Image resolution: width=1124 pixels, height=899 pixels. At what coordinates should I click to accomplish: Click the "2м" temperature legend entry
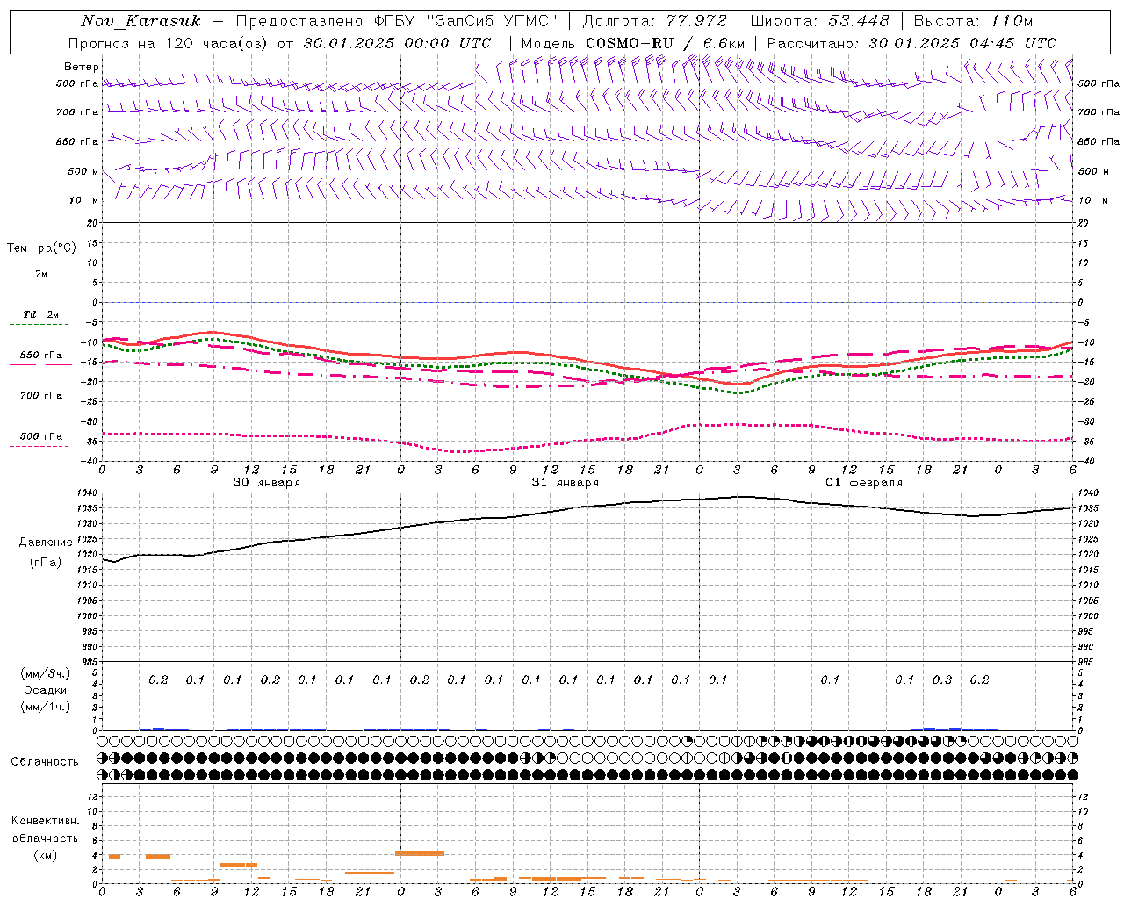tap(41, 275)
